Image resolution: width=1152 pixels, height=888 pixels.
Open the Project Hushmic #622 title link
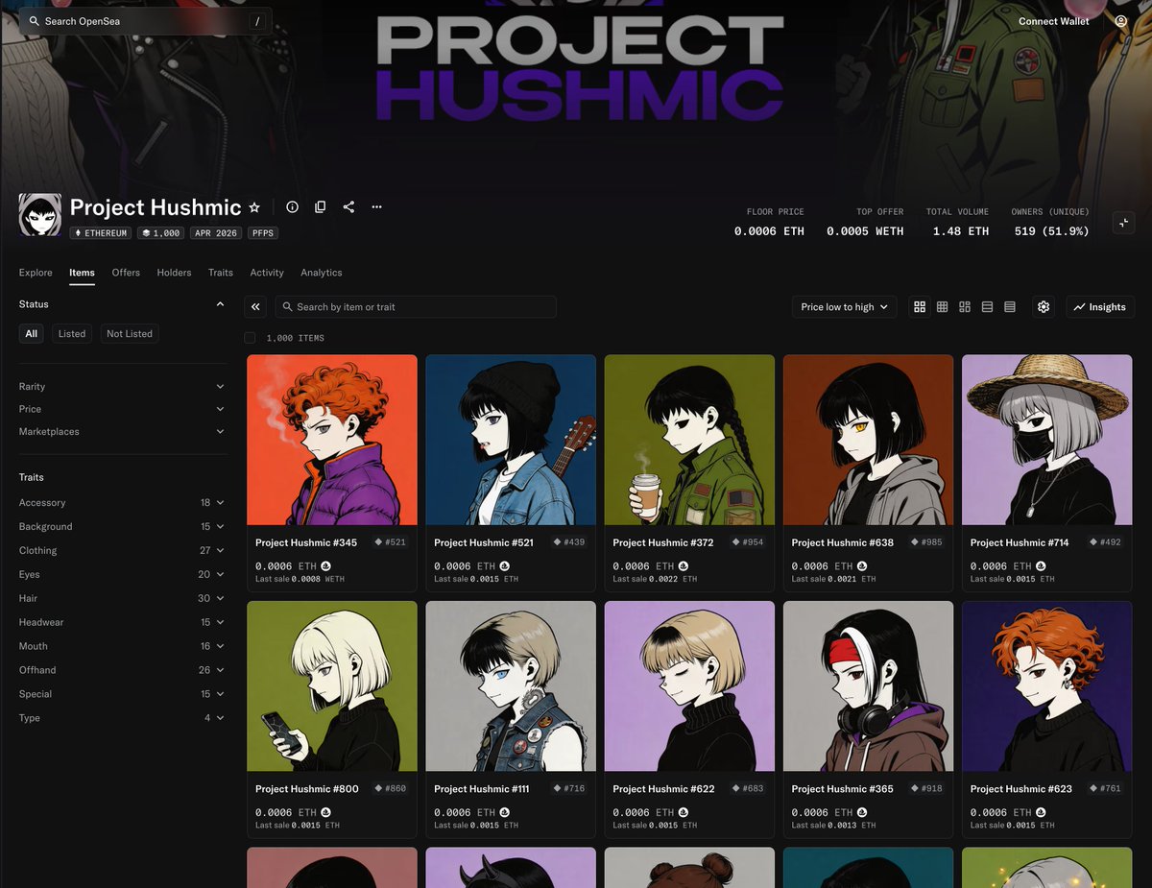(x=663, y=789)
